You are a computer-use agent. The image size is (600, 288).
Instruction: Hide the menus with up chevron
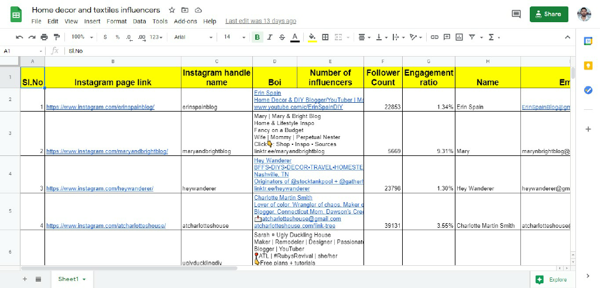pyautogui.click(x=567, y=37)
